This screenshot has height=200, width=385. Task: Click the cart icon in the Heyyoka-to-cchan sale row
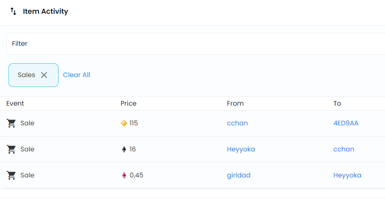tap(12, 149)
